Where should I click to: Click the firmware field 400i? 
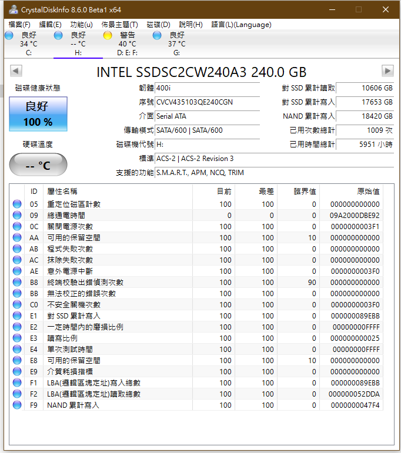coord(208,88)
